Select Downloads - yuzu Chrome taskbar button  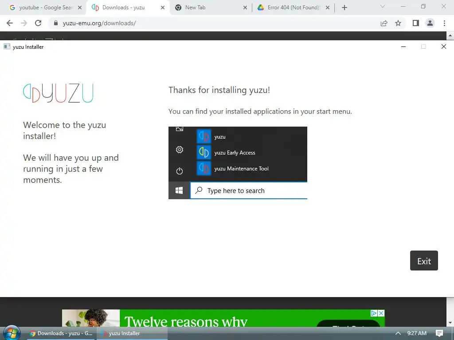coord(61,333)
